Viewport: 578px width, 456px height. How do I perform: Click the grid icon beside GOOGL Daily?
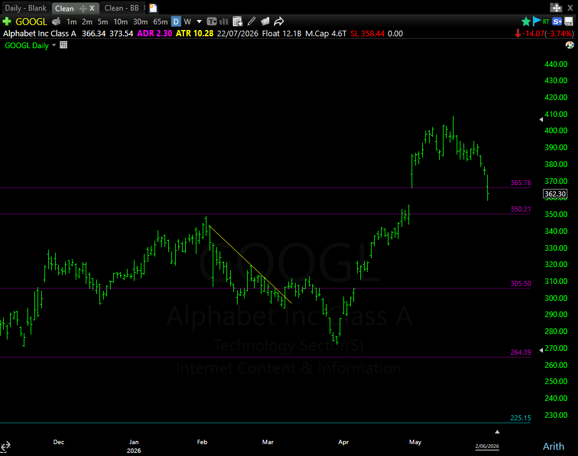63,45
